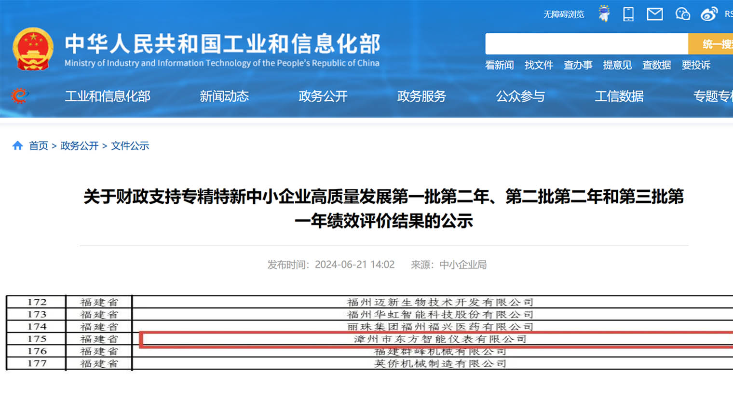Click 福州迈新生物技术开发有限公司
Viewport: 733px width, 412px height.
tap(440, 302)
